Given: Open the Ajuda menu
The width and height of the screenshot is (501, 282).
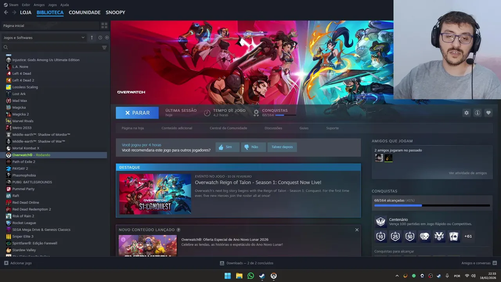Looking at the screenshot, I should click(65, 5).
